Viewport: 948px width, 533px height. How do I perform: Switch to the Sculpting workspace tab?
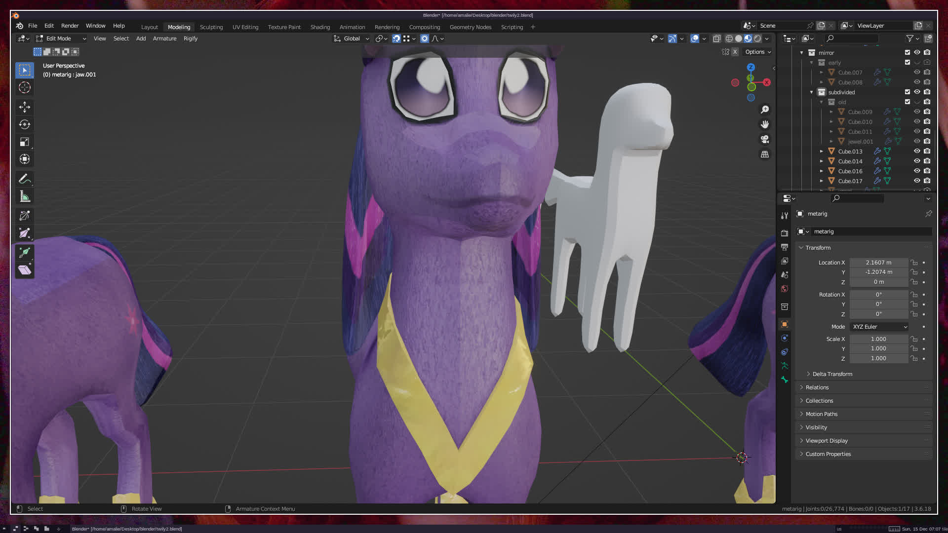[x=211, y=27]
